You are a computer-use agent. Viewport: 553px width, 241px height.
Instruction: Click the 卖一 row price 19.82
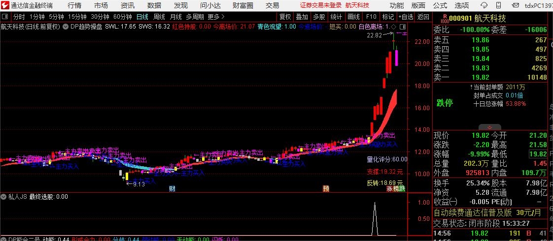pyautogui.click(x=481, y=77)
